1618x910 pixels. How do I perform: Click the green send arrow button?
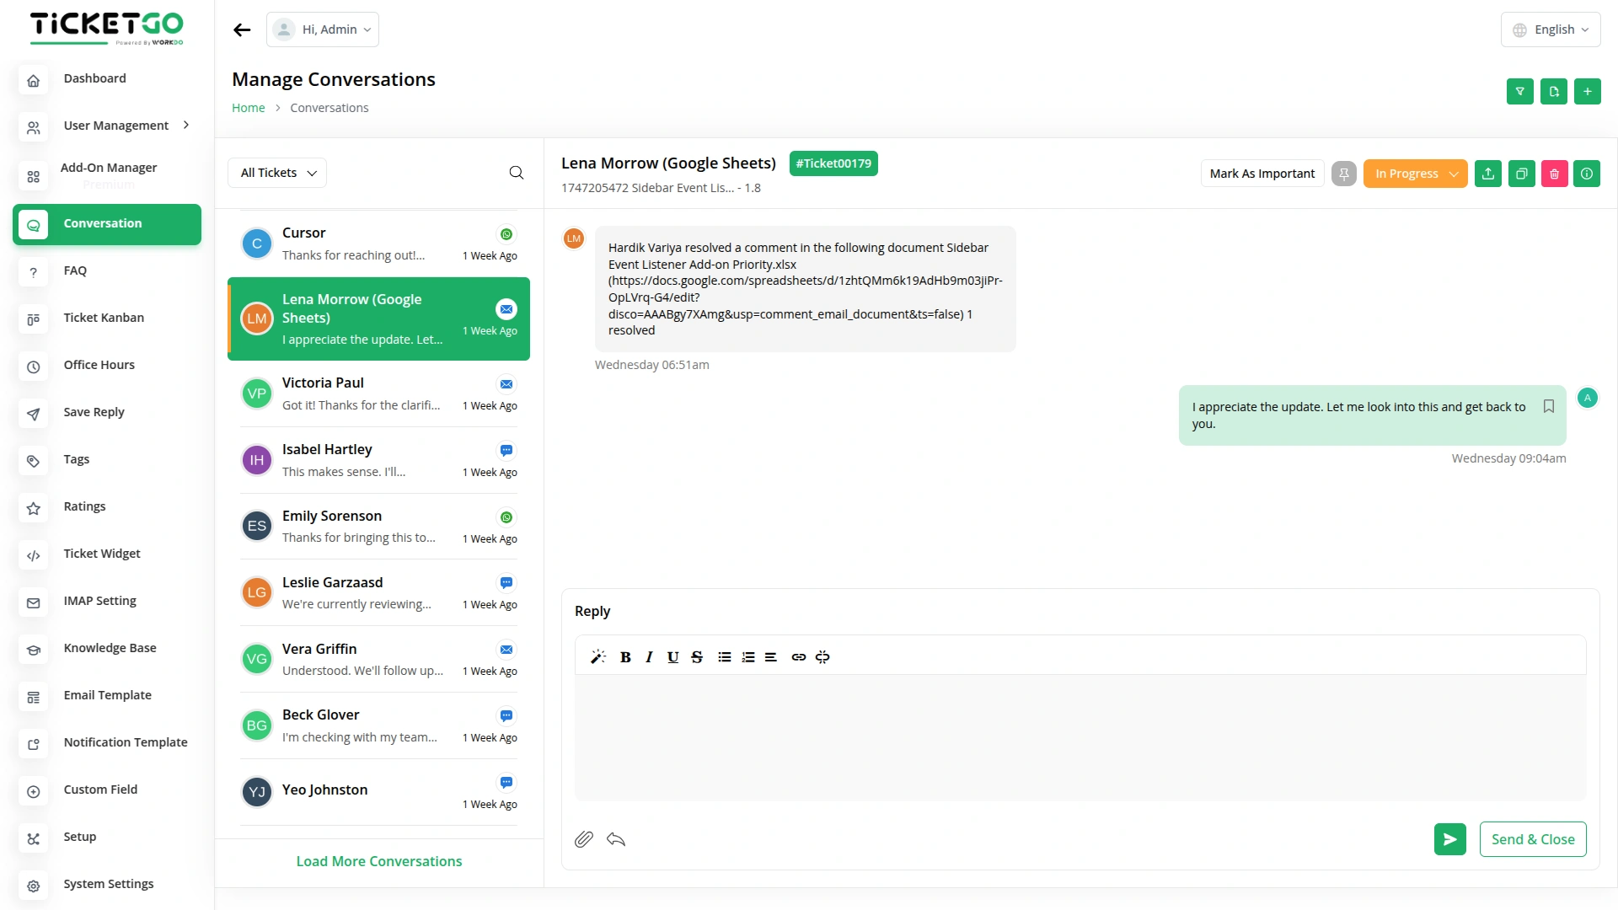(1449, 839)
